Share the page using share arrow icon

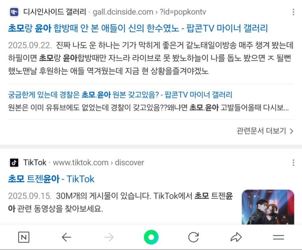(236, 237)
